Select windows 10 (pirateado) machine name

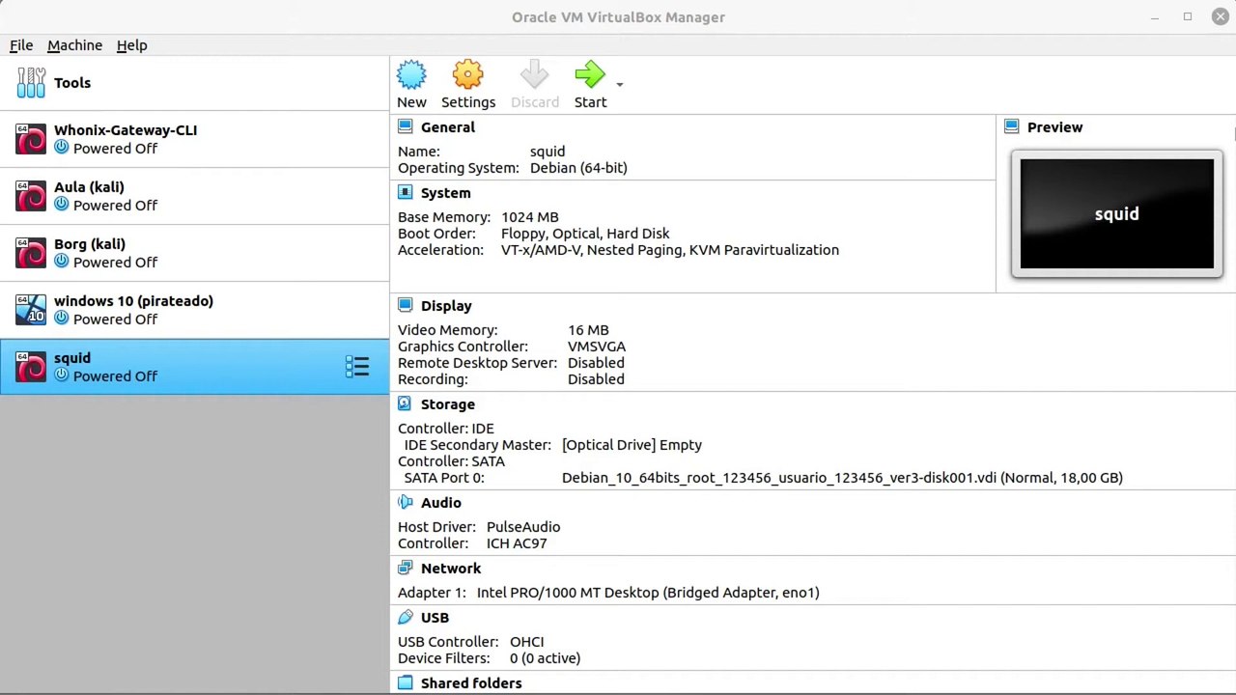click(x=133, y=301)
